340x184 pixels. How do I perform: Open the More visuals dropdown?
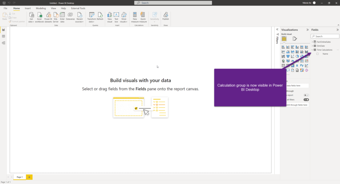coord(124,17)
